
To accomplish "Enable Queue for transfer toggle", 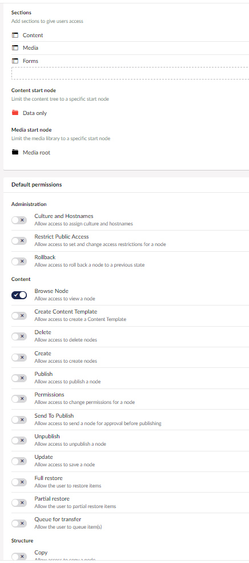I will pos(19,523).
